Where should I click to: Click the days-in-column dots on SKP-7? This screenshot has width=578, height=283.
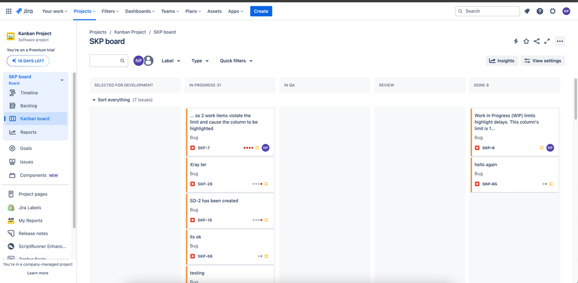(248, 148)
